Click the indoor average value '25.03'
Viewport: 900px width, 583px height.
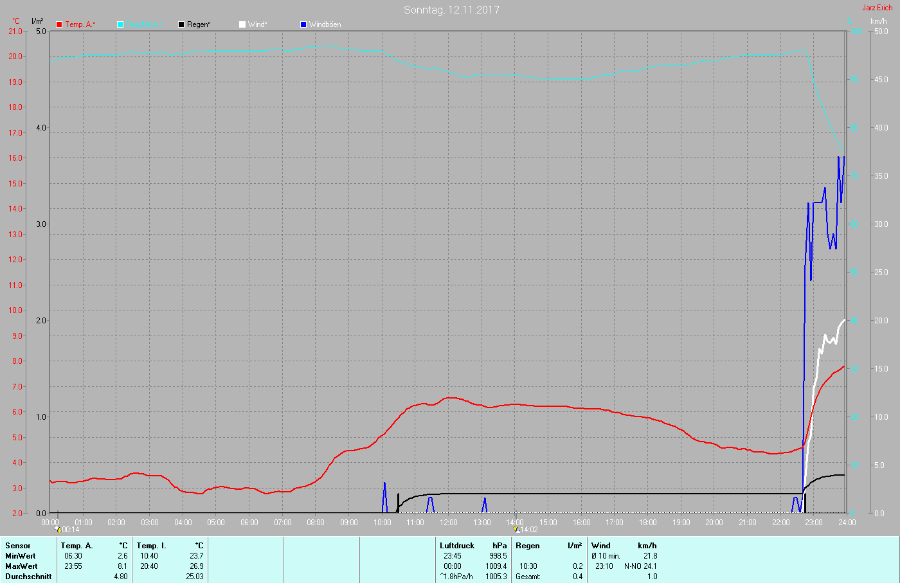click(195, 577)
